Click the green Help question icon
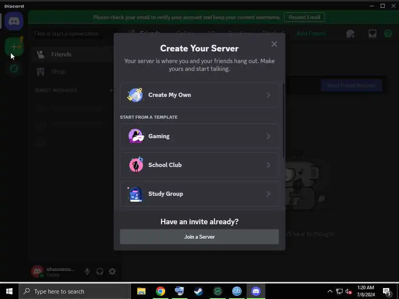The height and width of the screenshot is (299, 399). tap(388, 33)
